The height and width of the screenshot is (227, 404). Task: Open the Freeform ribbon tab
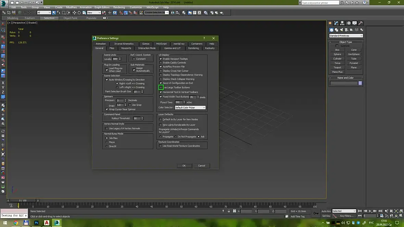pyautogui.click(x=30, y=18)
